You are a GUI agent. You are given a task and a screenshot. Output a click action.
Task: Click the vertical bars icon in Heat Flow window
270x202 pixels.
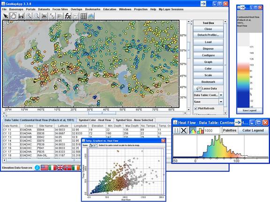tap(176, 130)
